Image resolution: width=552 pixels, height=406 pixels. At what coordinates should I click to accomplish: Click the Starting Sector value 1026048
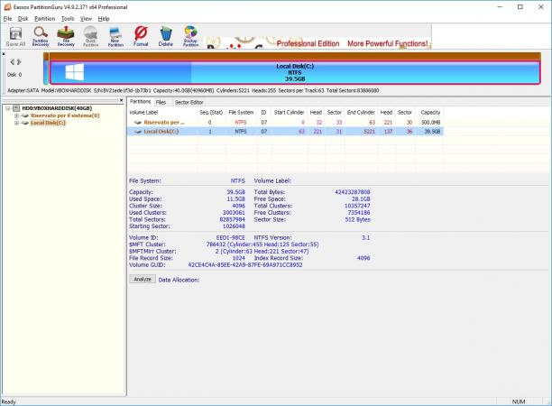pyautogui.click(x=234, y=226)
